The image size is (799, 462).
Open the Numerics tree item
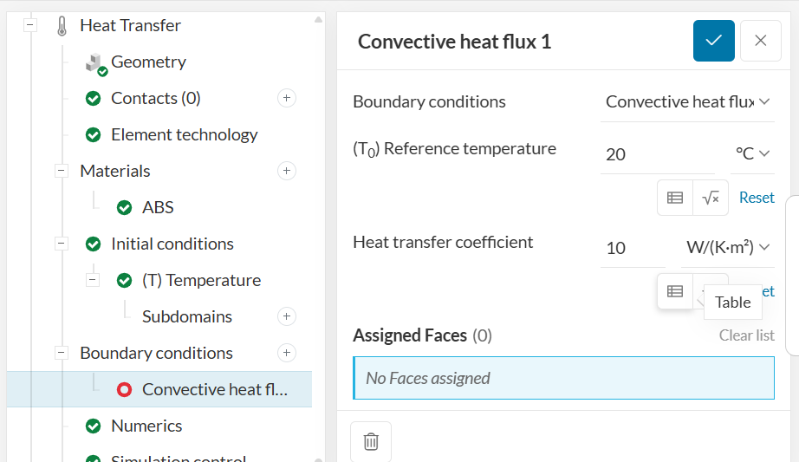tap(146, 426)
